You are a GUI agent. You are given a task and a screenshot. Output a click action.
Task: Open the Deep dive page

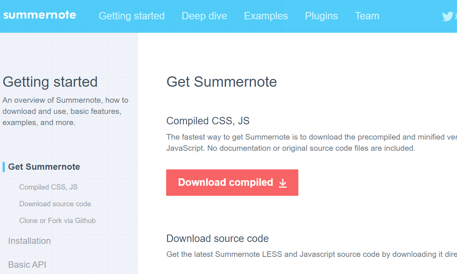pyautogui.click(x=204, y=16)
